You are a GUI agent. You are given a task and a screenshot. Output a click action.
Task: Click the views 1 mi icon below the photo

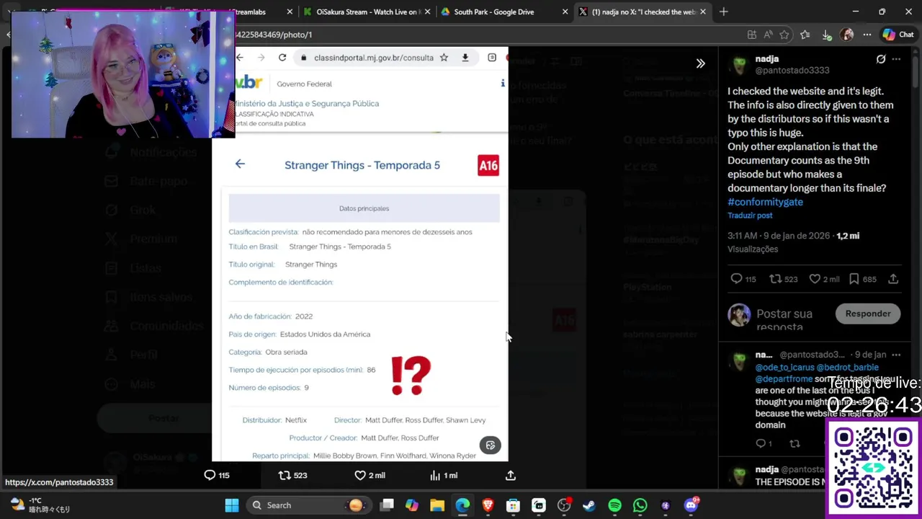click(444, 475)
